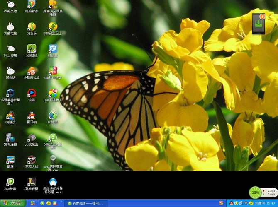Open the download widget with orange badge
The image size is (278, 207).
click(x=259, y=24)
